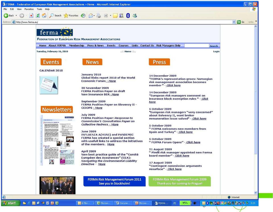Click the Edit with Word toolbar icon
The width and height of the screenshot is (273, 212).
click(106, 16)
